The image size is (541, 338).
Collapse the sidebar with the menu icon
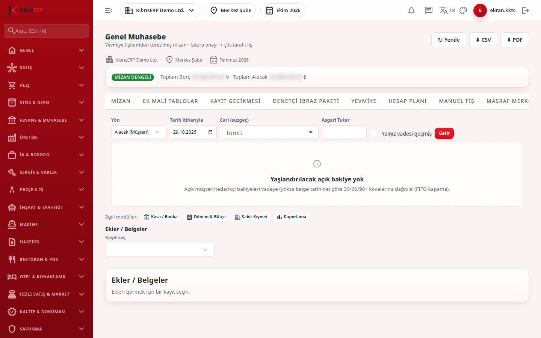109,11
